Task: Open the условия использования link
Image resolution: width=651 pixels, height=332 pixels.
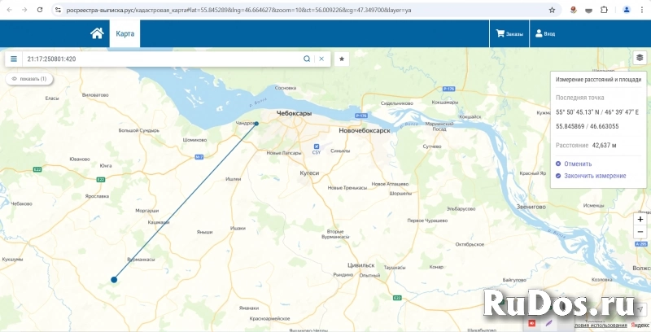Action: click(601, 325)
